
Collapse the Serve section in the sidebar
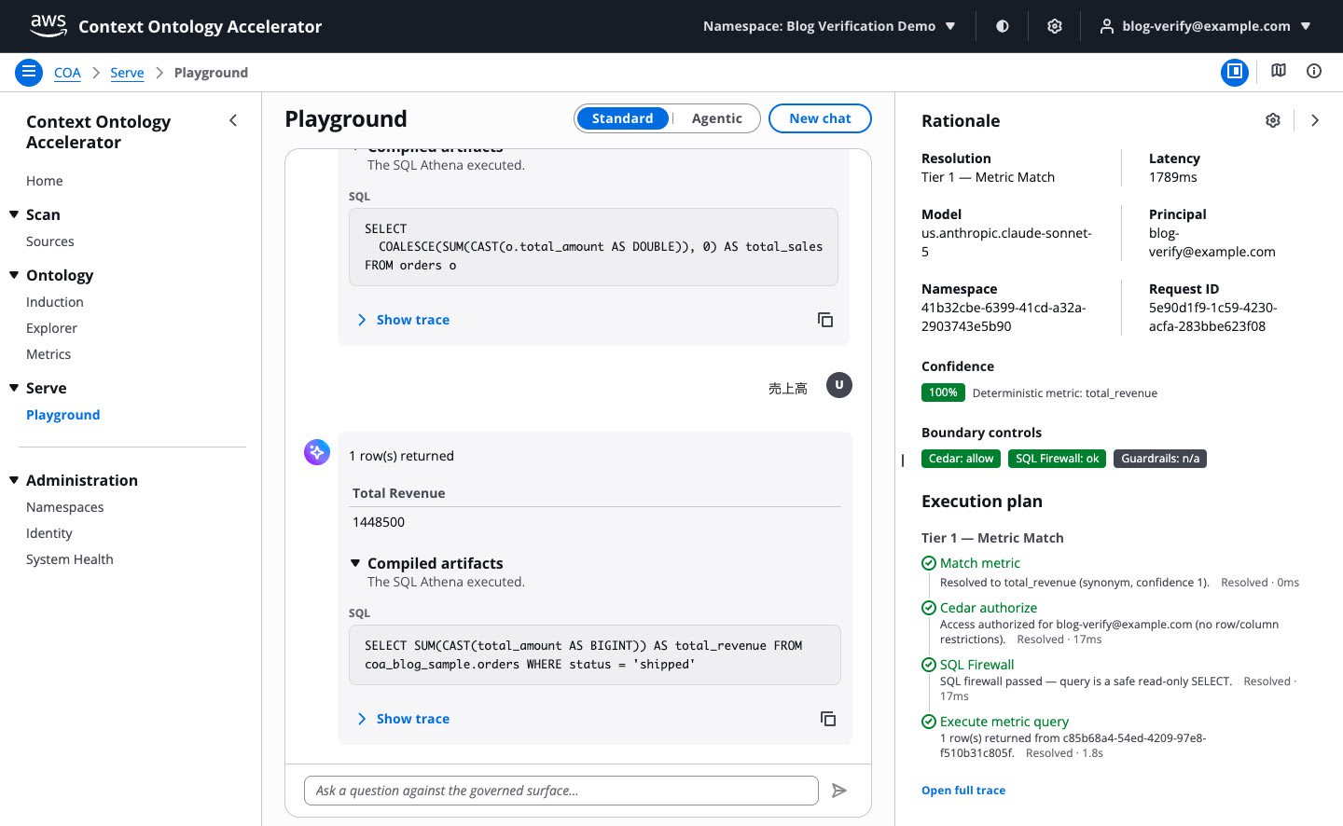pyautogui.click(x=14, y=388)
